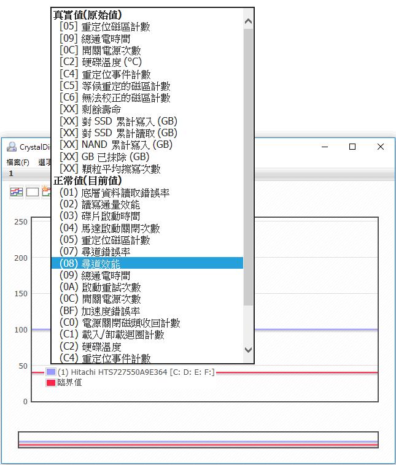This screenshot has width=396, height=465.
Task: Pick current value (C4) 重定位事件計數
Action: coord(147,358)
